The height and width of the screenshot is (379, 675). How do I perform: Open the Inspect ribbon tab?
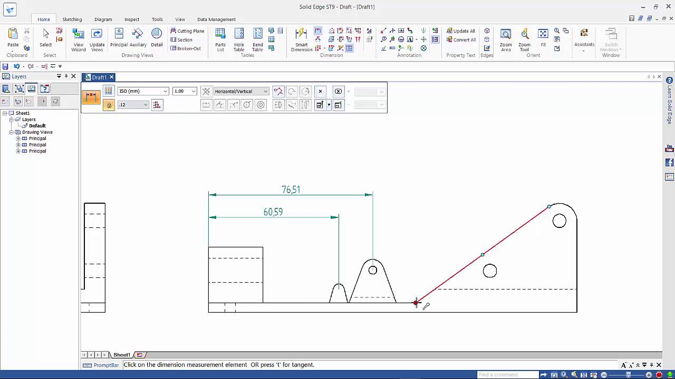pos(132,19)
